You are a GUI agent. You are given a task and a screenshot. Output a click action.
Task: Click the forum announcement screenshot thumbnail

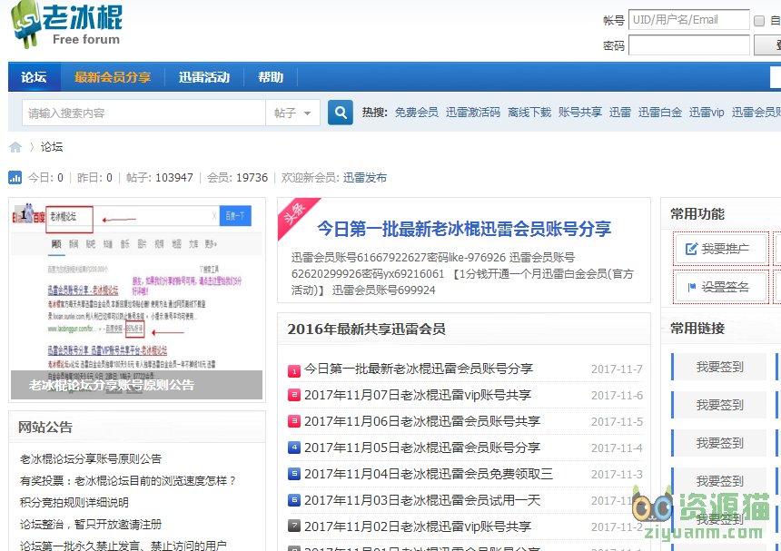pyautogui.click(x=135, y=300)
